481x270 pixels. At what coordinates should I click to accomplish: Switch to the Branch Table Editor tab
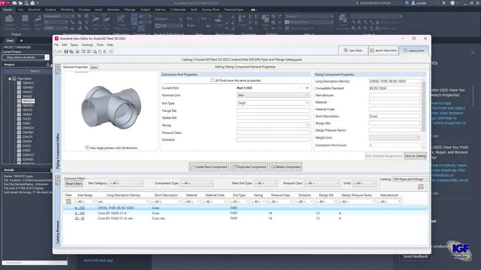coord(383,51)
